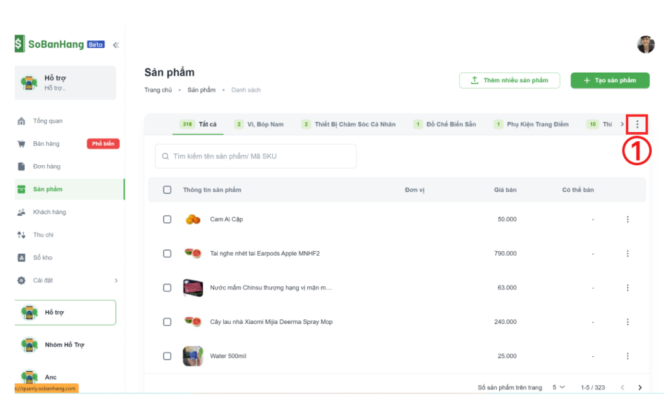
Task: Select Thiết Bị Chăm Sóc Cá Nhân tab
Action: click(349, 124)
